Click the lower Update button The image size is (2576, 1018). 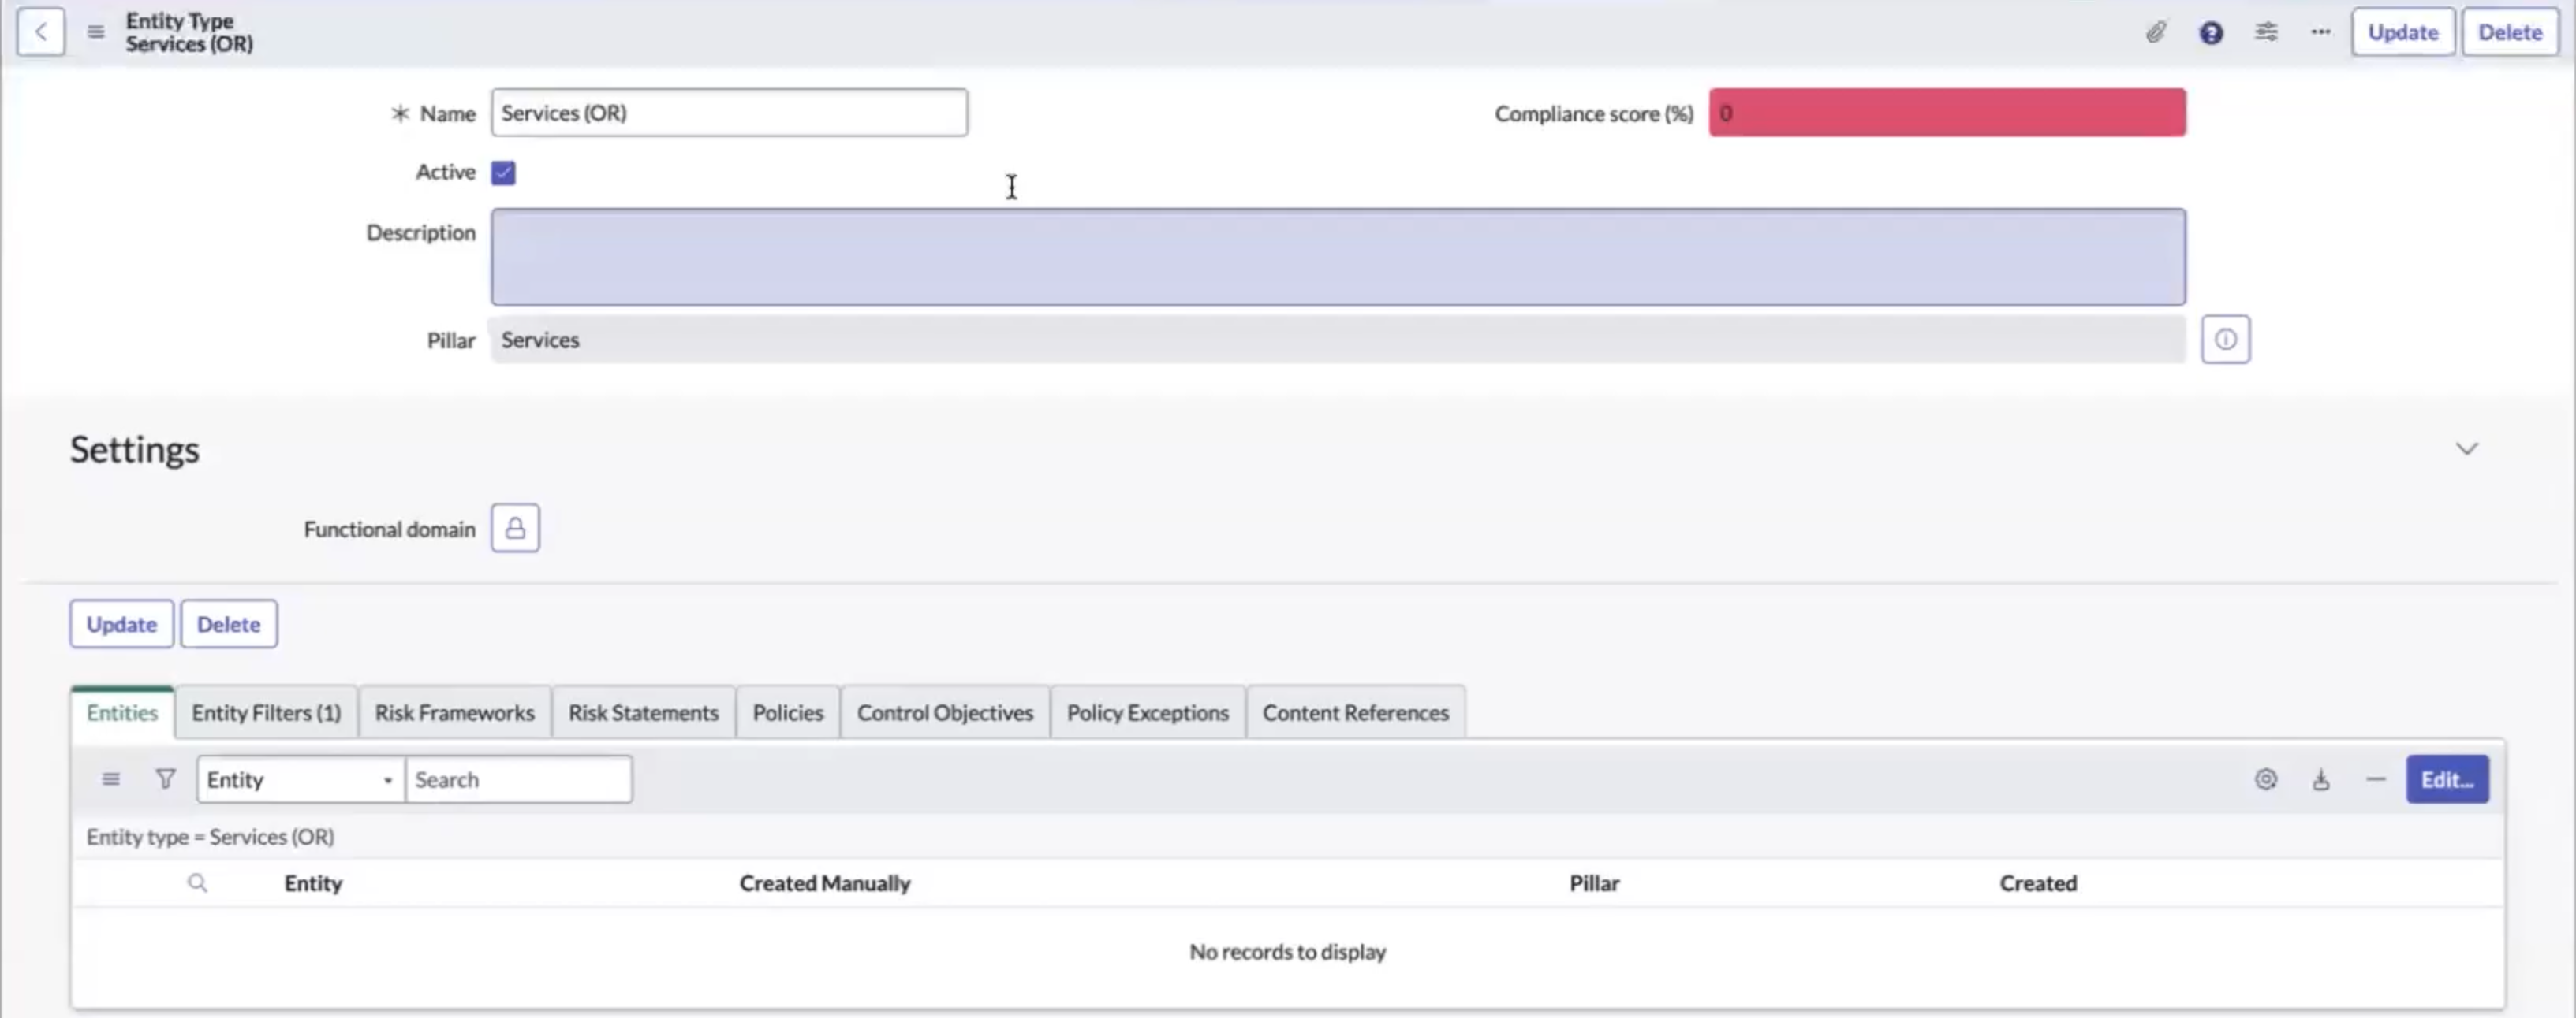pyautogui.click(x=122, y=624)
